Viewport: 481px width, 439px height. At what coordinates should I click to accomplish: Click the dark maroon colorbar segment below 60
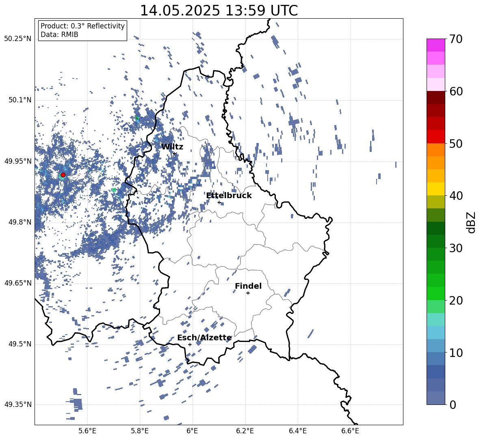click(436, 97)
